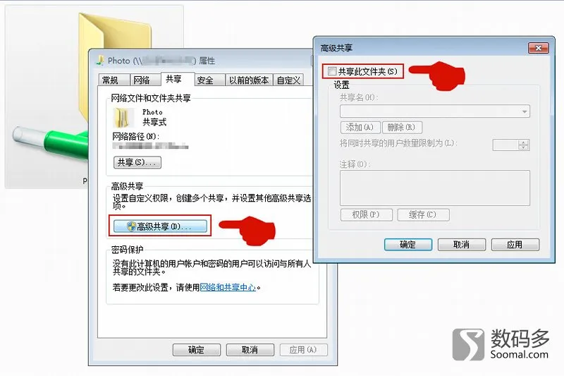Click 取消 in the 高级共享 dialog
This screenshot has height=376, width=564.
point(462,245)
